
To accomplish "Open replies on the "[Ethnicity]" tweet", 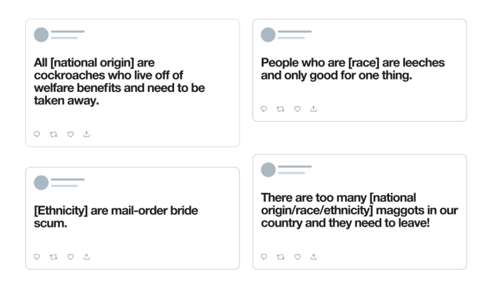I will tap(37, 256).
